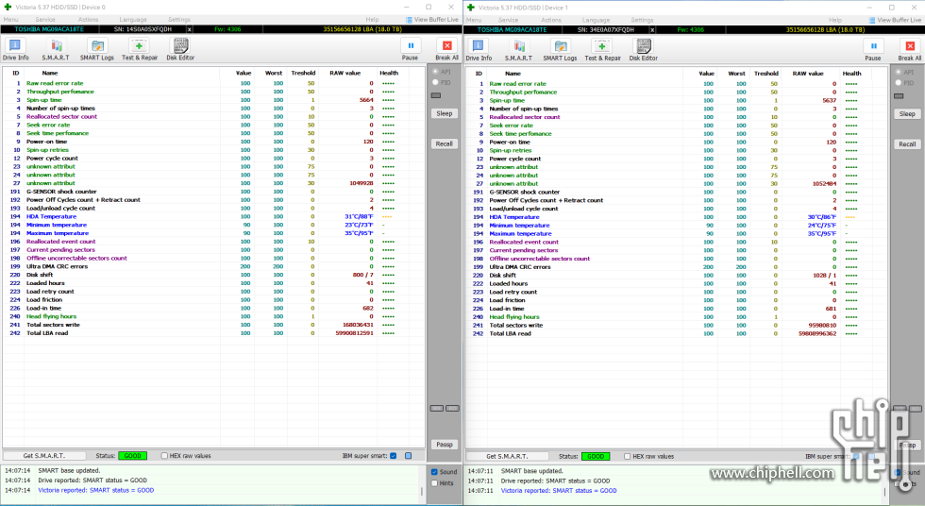Click green GOOD status in Device 1 window

596,457
